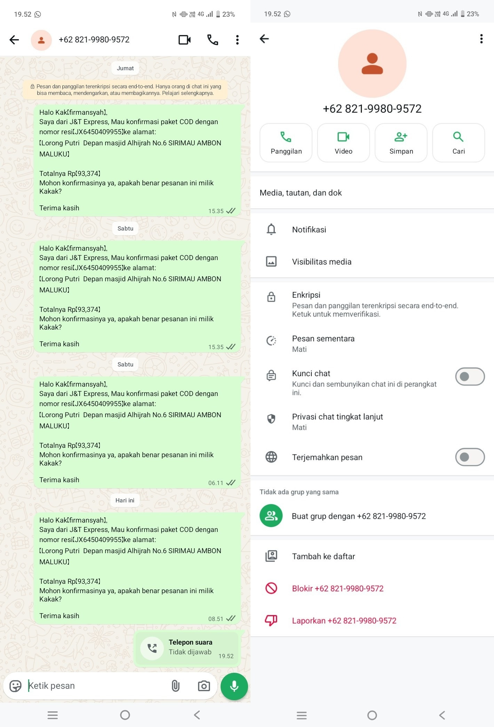Open the camera from message bar
The width and height of the screenshot is (494, 727).
point(204,686)
